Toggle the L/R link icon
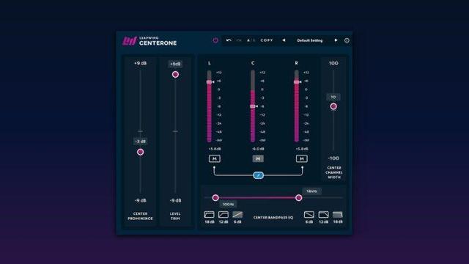This screenshot has width=469, height=264. click(259, 175)
